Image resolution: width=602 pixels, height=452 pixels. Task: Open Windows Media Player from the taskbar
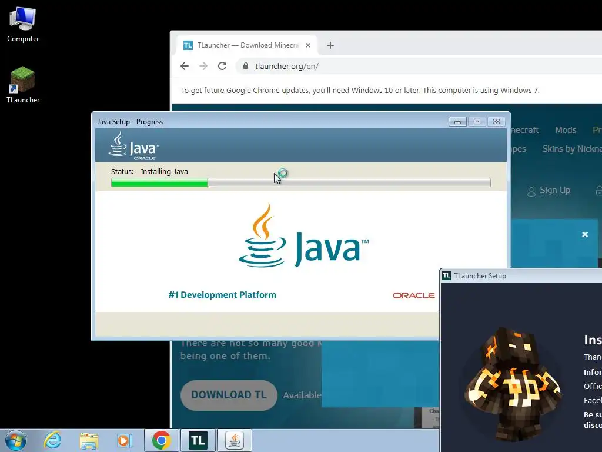point(125,440)
